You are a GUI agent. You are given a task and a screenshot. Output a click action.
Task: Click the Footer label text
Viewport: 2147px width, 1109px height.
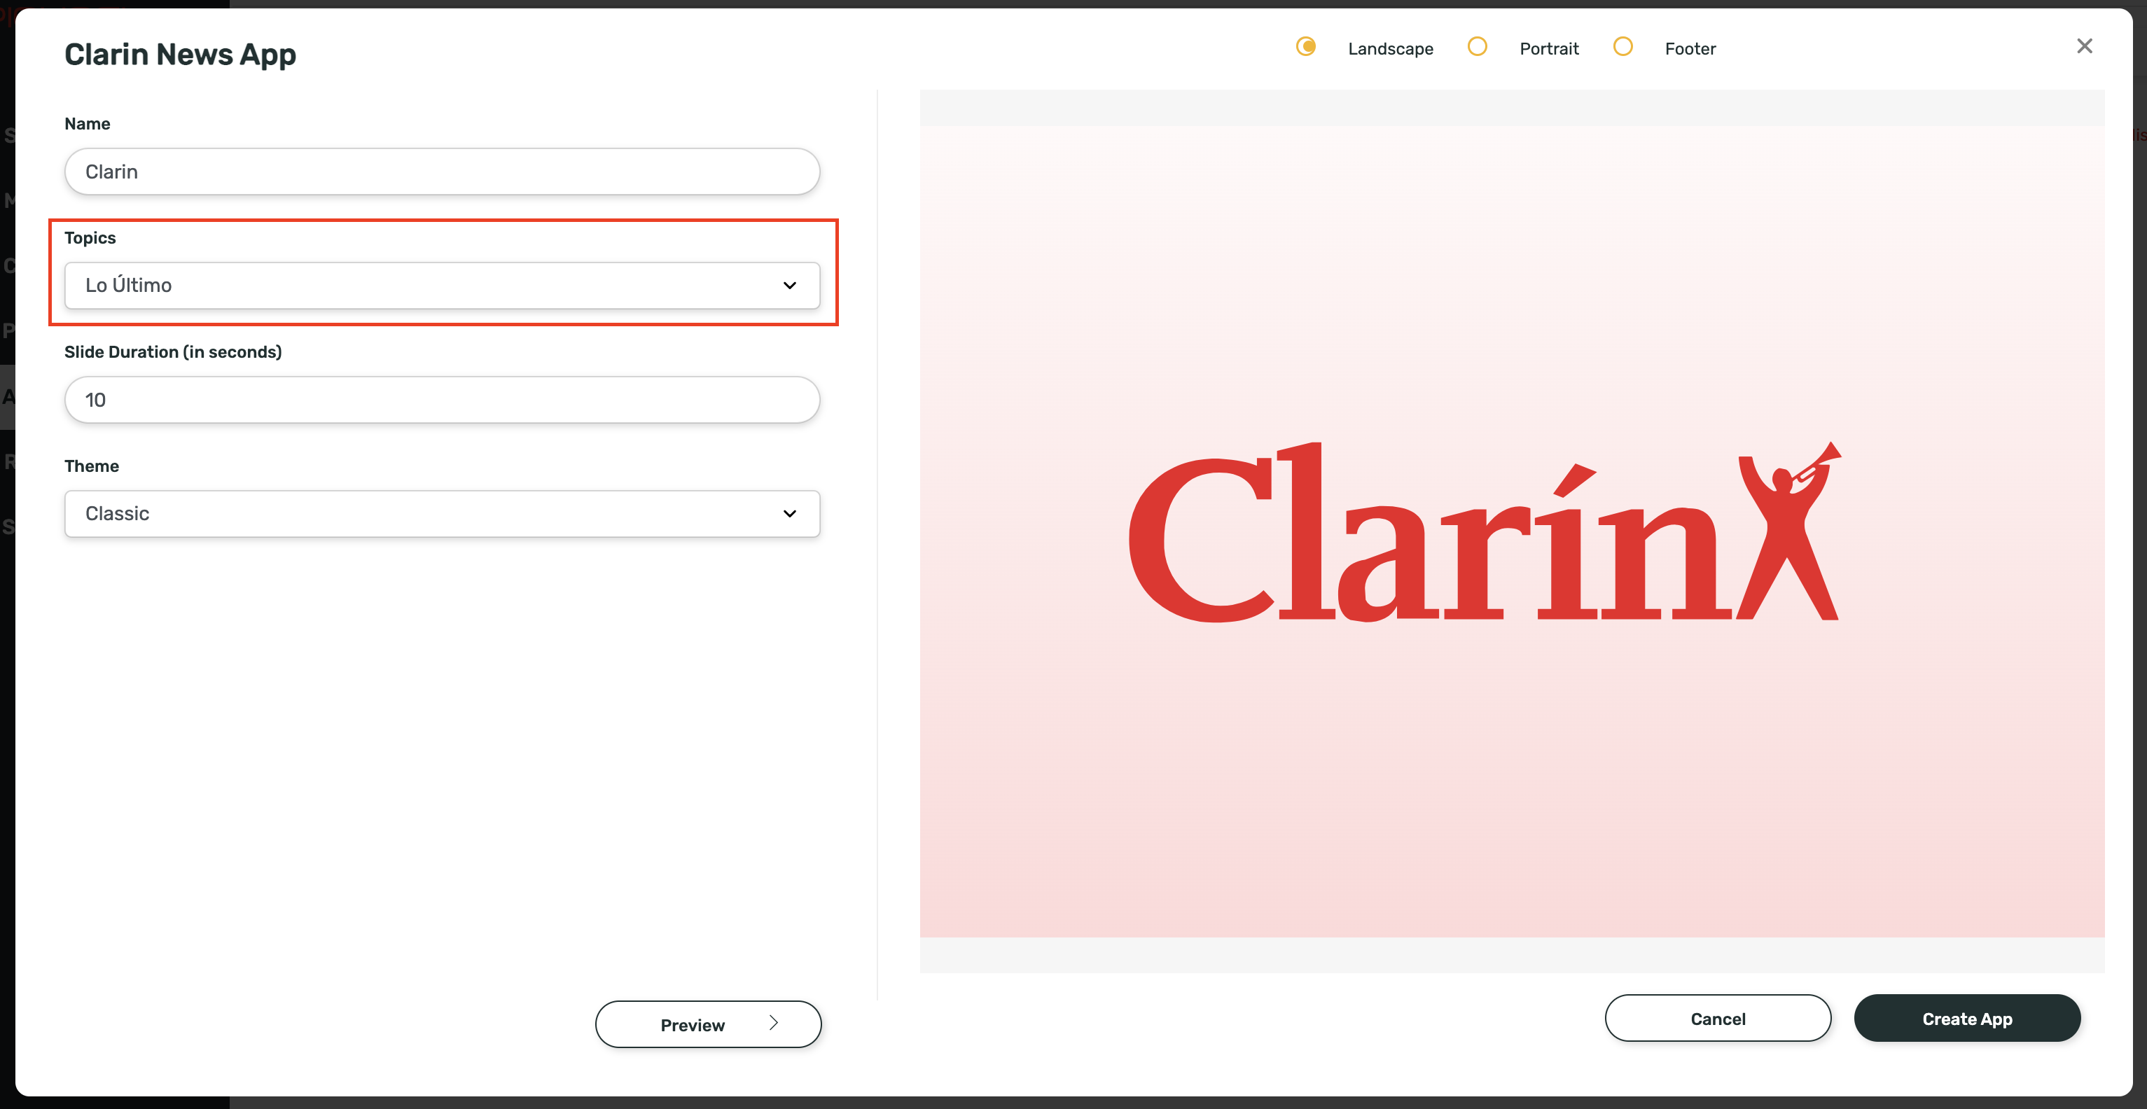coord(1690,49)
